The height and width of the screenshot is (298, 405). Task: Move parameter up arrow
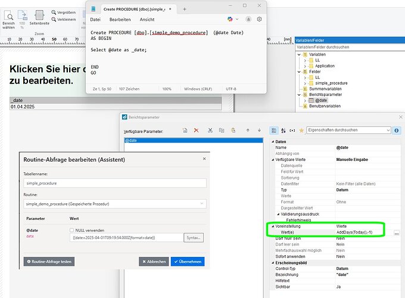(x=248, y=131)
